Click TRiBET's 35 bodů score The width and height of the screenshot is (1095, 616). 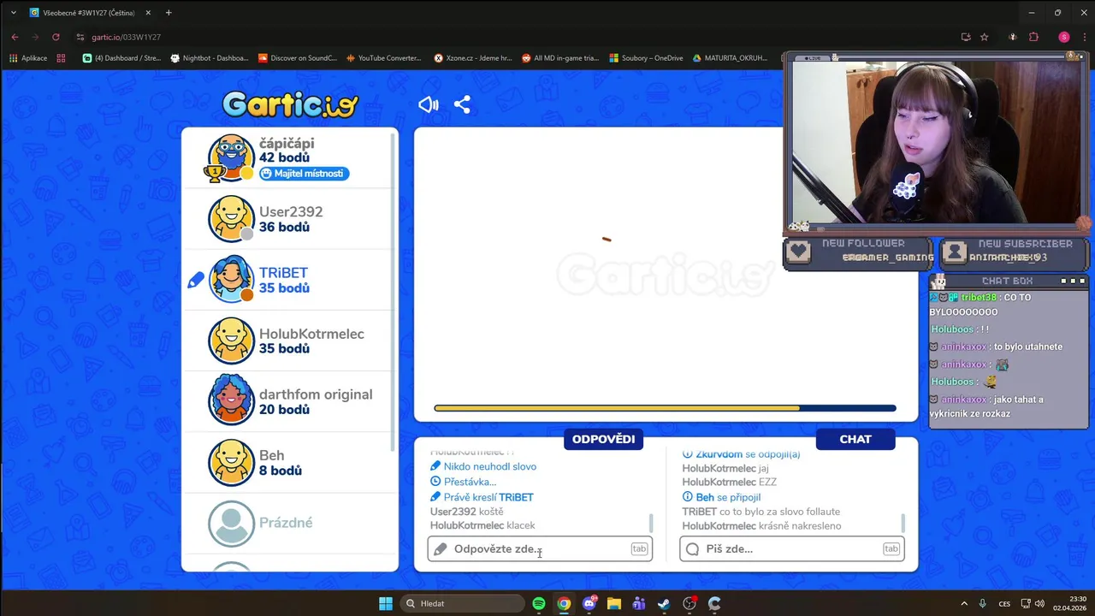click(284, 288)
